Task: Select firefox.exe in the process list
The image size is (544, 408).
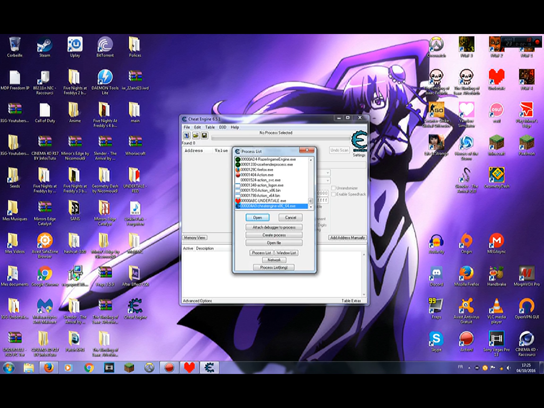Action: point(257,170)
